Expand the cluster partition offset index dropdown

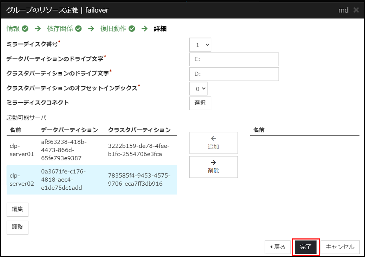[x=198, y=89]
